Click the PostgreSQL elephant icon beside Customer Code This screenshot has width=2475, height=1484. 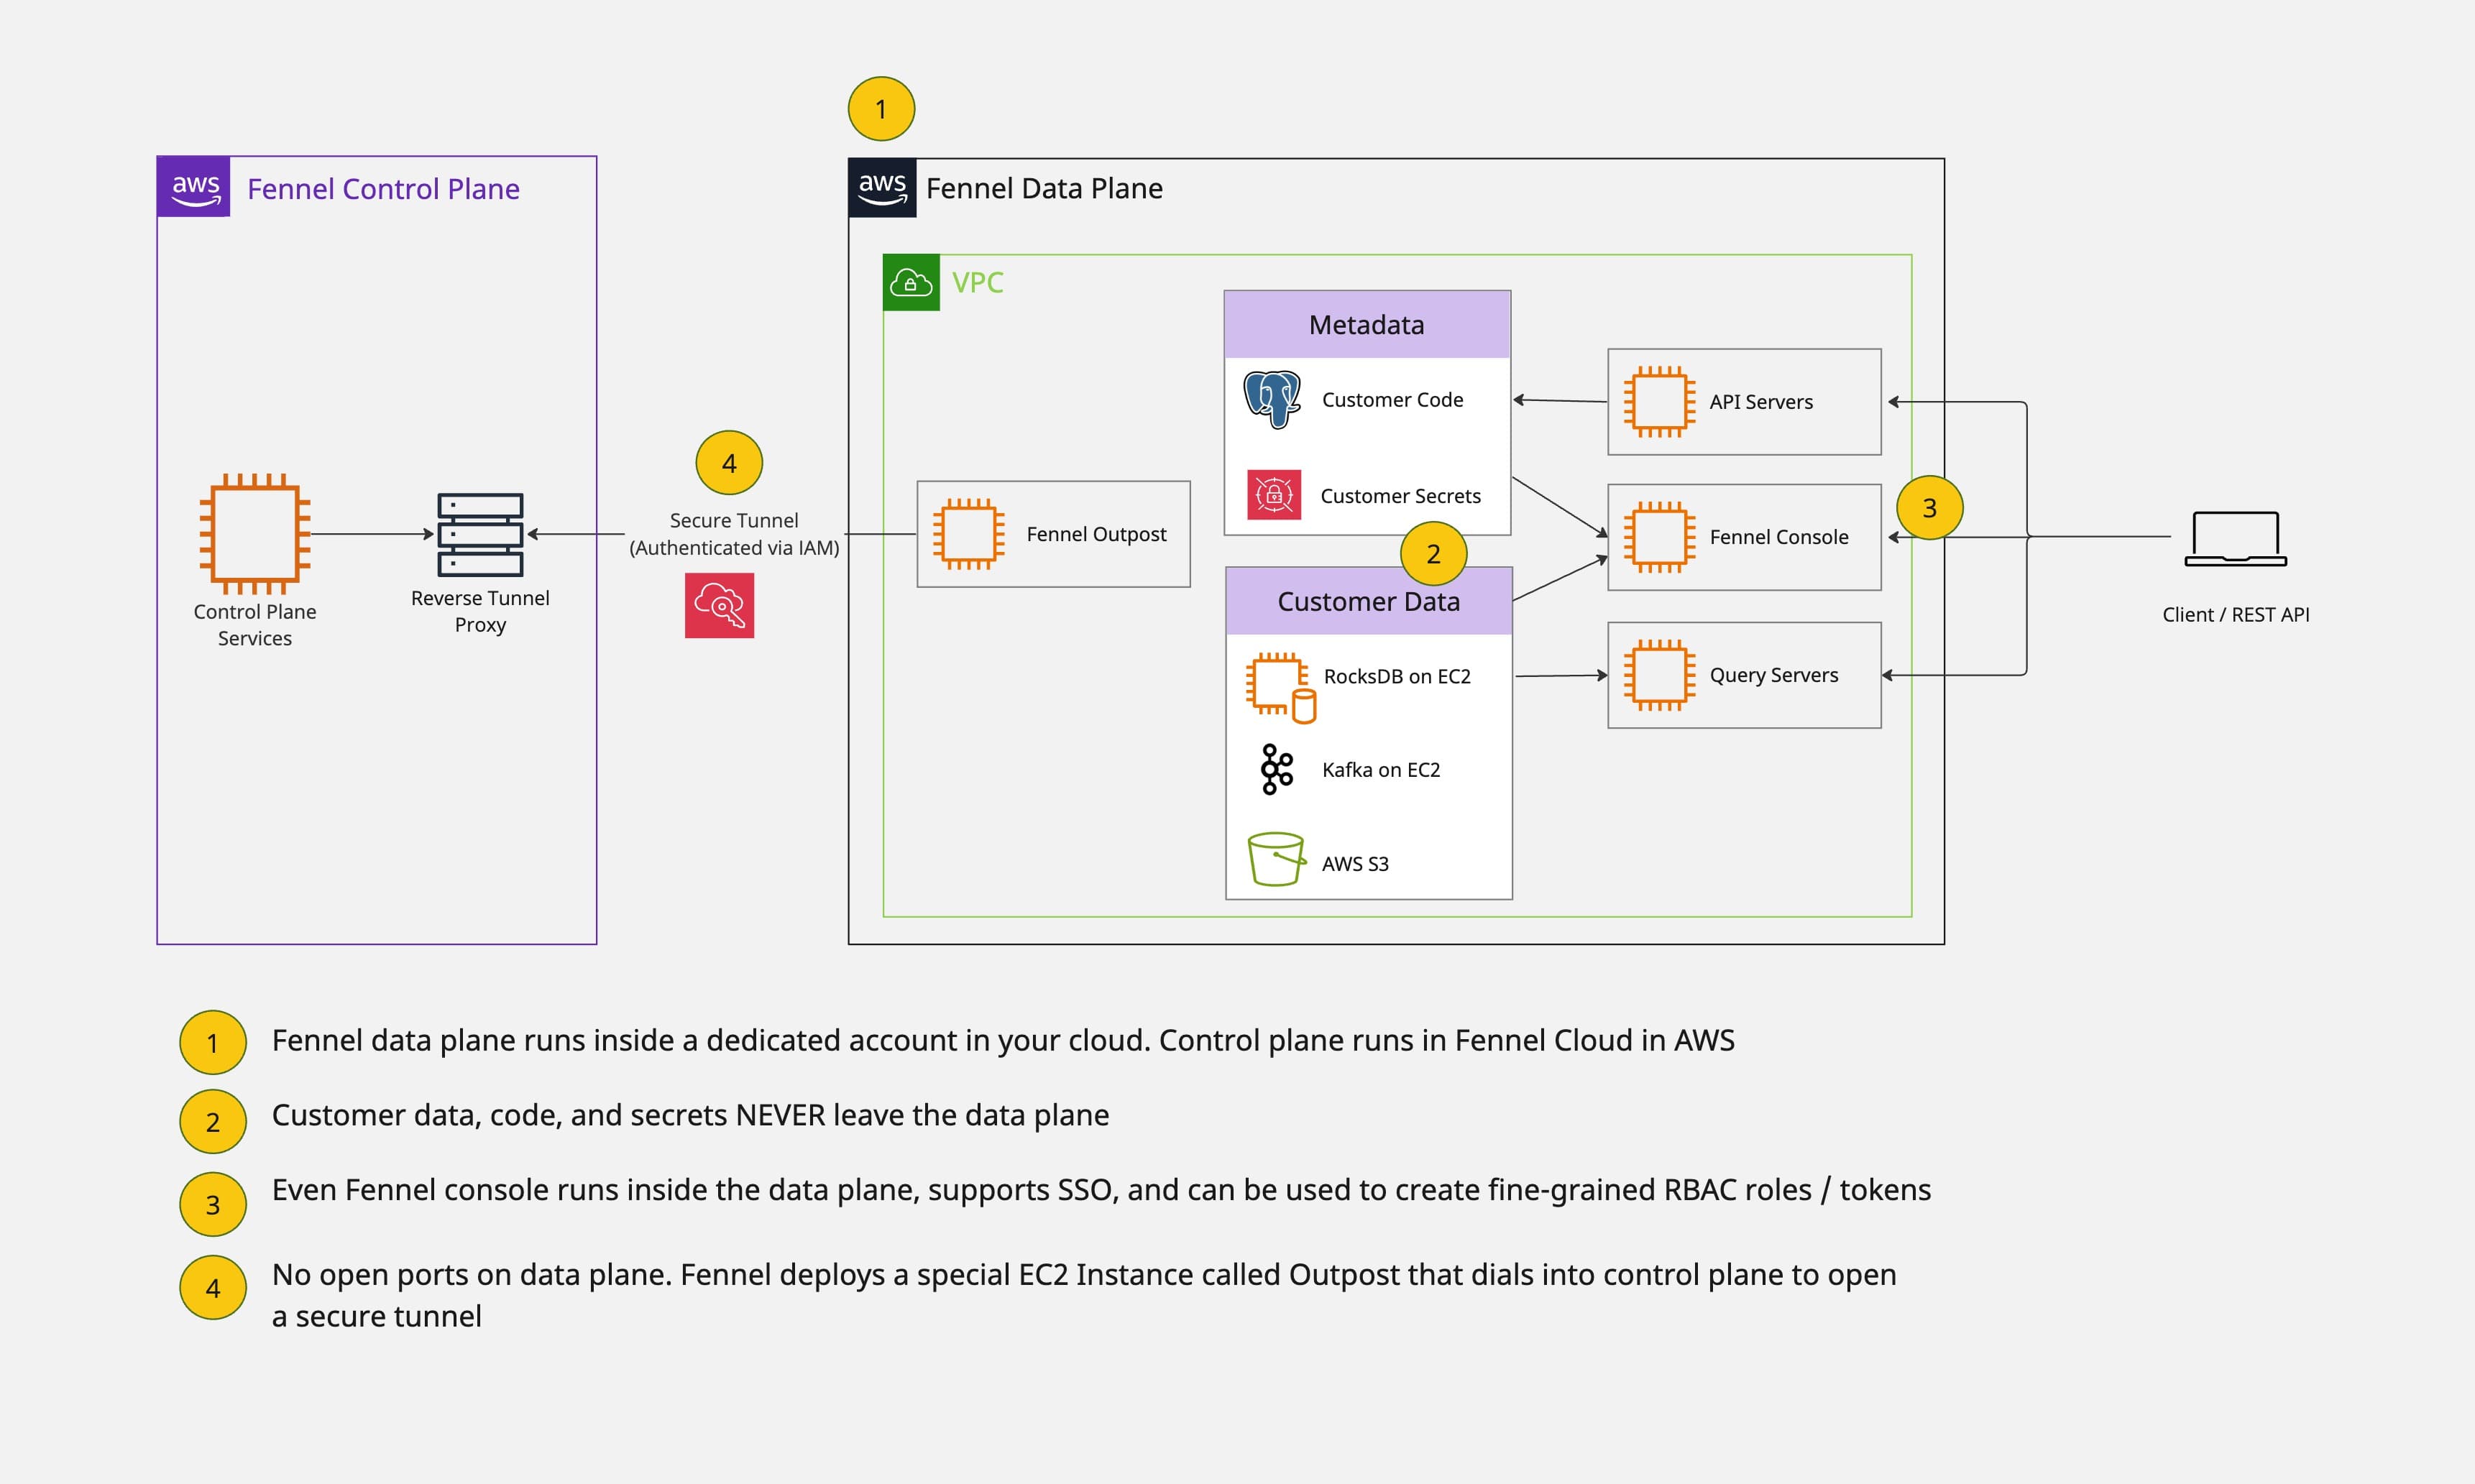(x=1272, y=399)
